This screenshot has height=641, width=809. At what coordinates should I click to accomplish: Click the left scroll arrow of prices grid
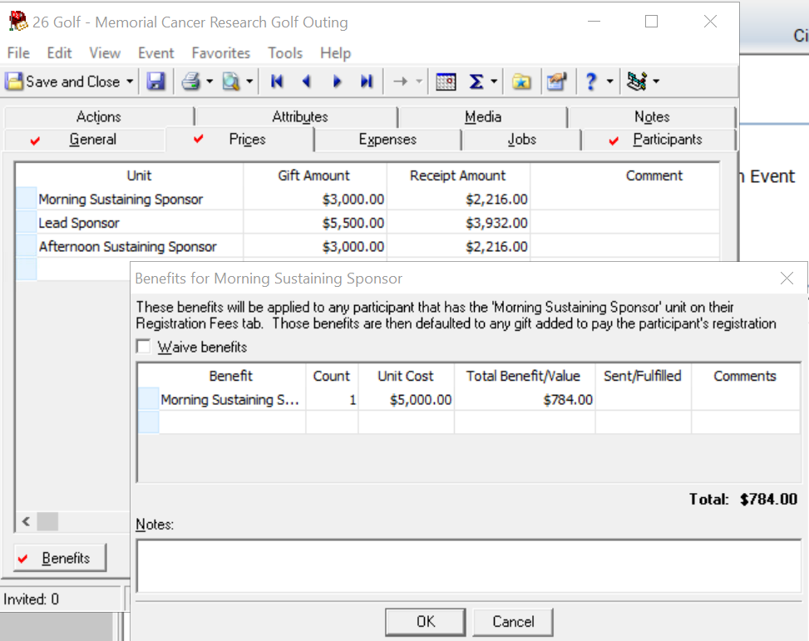[27, 521]
